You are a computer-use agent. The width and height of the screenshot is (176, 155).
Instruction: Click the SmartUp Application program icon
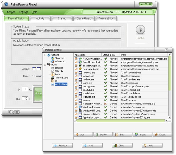(80, 62)
